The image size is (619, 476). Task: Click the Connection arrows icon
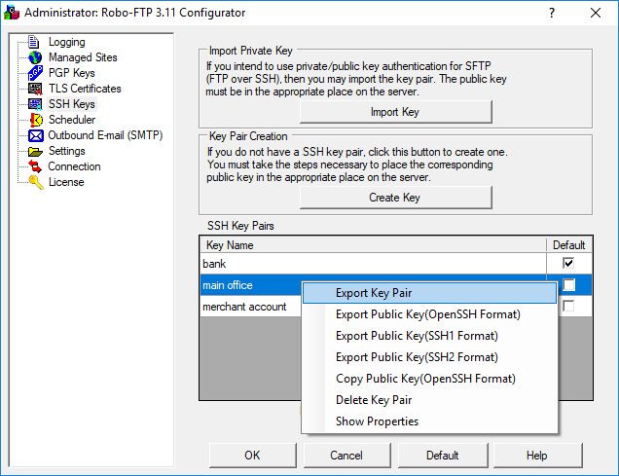[35, 166]
